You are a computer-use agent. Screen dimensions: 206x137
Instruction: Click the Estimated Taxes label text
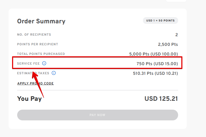coord(33,73)
